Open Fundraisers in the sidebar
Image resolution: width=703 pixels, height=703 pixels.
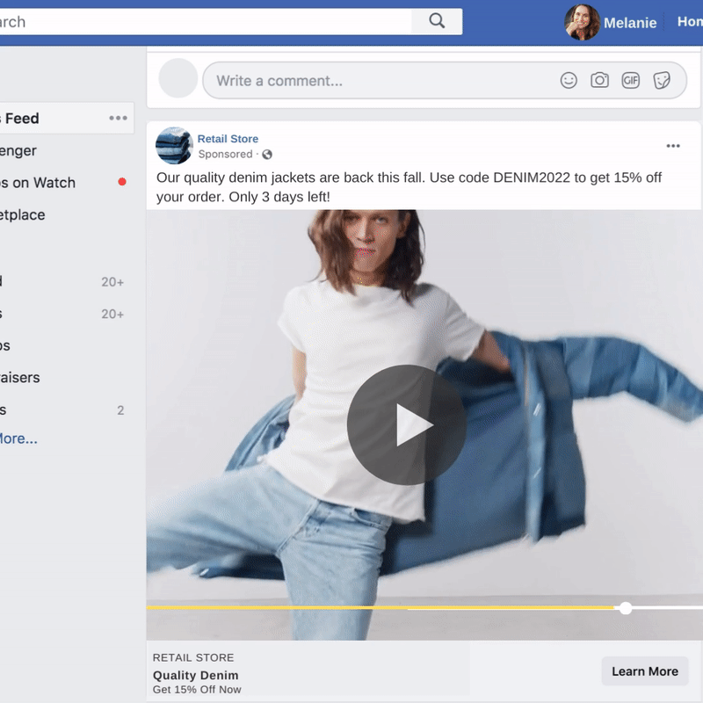tap(19, 378)
